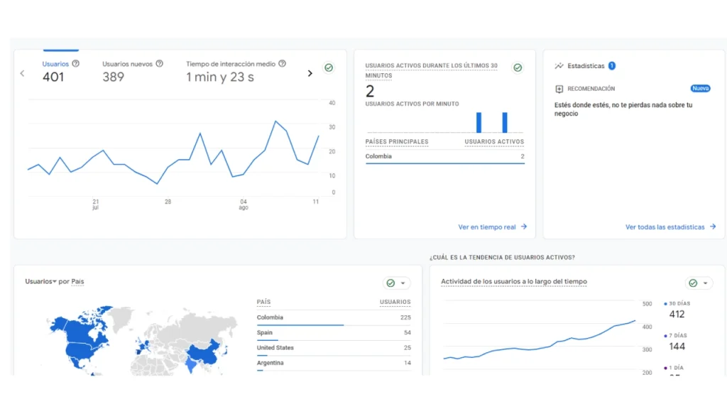Click the green check on the users chart card
The image size is (727, 409).
click(x=329, y=67)
